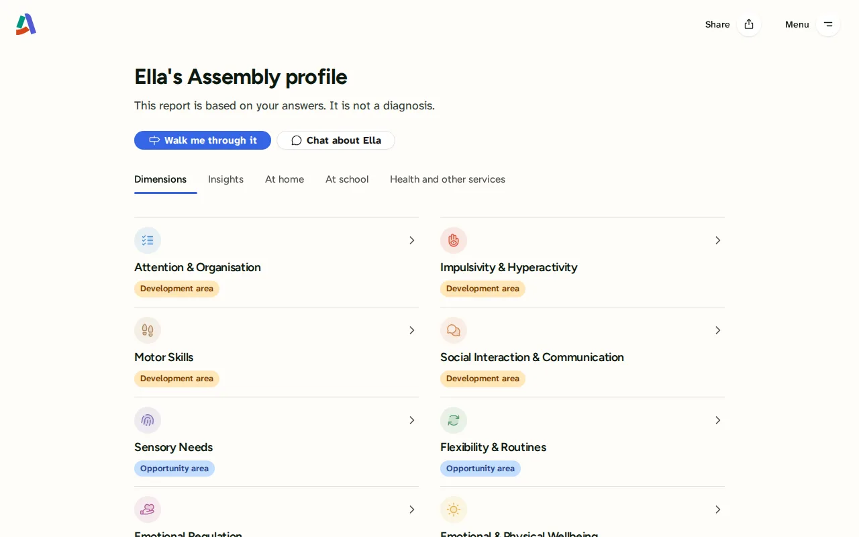Expand Flexibility & Routines chevron

[x=718, y=420]
